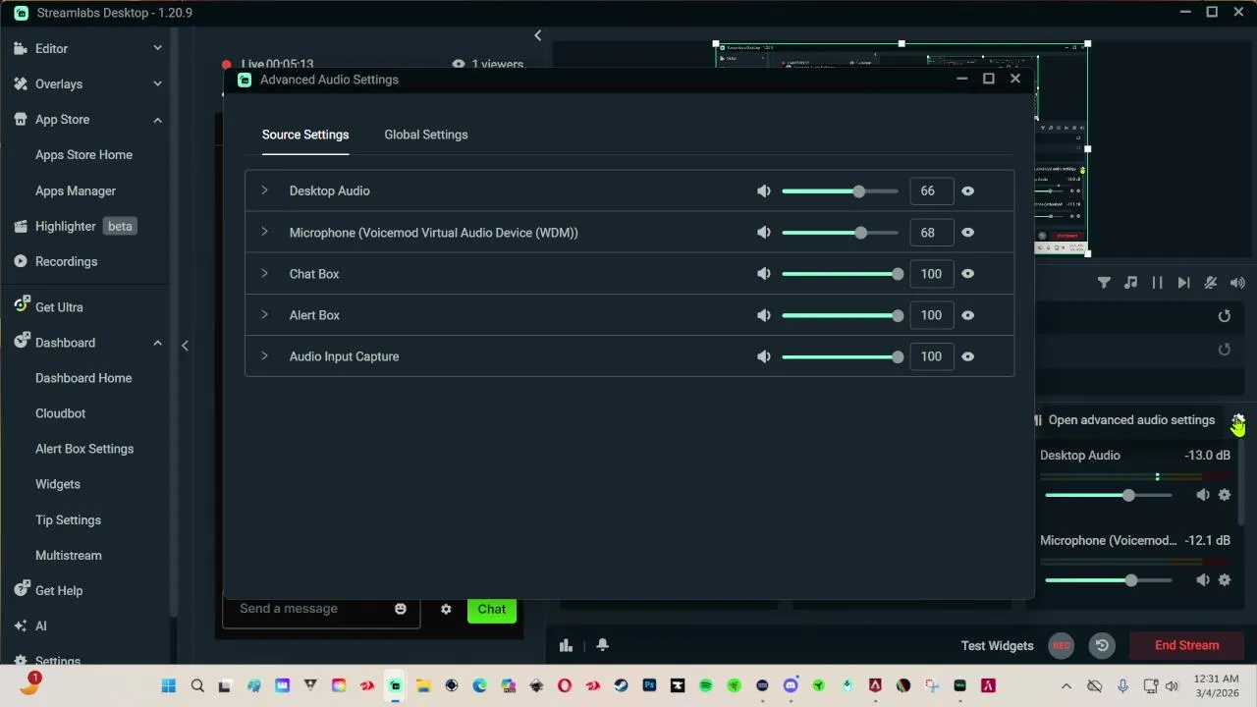Expand the Overlays sidebar section chevron

(157, 83)
